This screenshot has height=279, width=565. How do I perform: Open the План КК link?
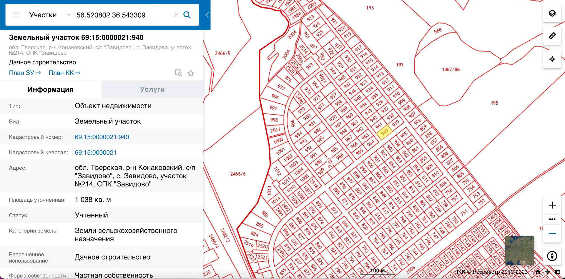click(x=64, y=73)
